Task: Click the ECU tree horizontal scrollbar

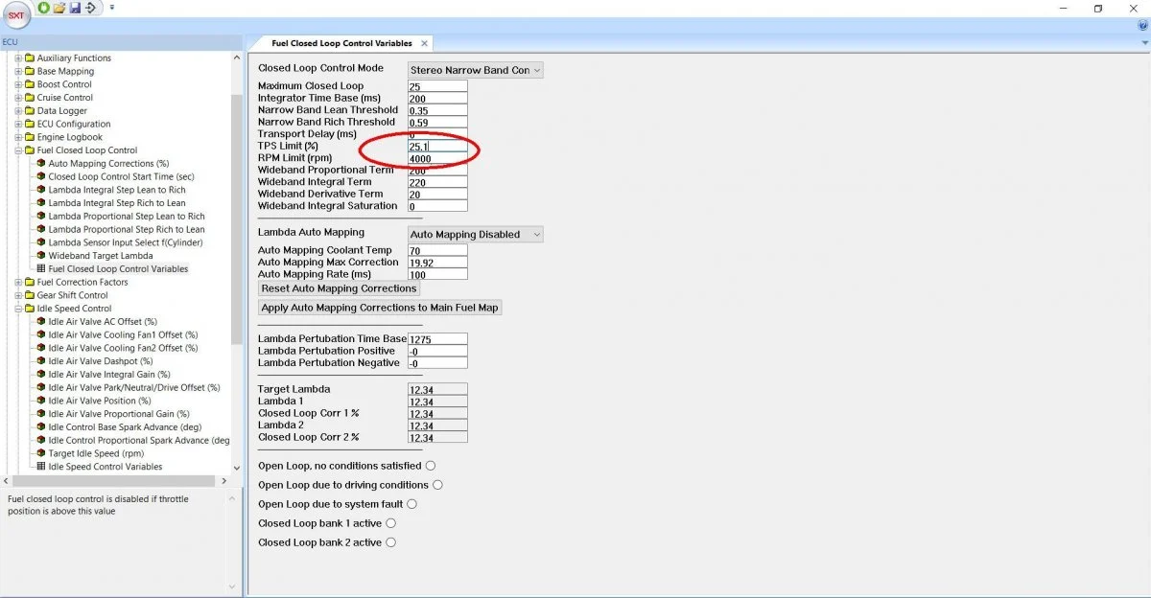Action: pyautogui.click(x=115, y=481)
